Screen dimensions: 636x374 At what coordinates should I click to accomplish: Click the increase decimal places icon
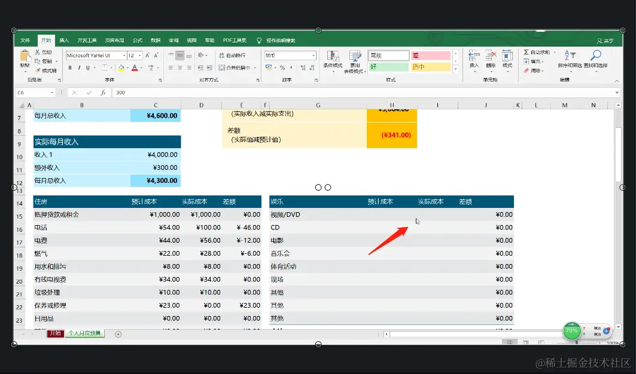(303, 68)
